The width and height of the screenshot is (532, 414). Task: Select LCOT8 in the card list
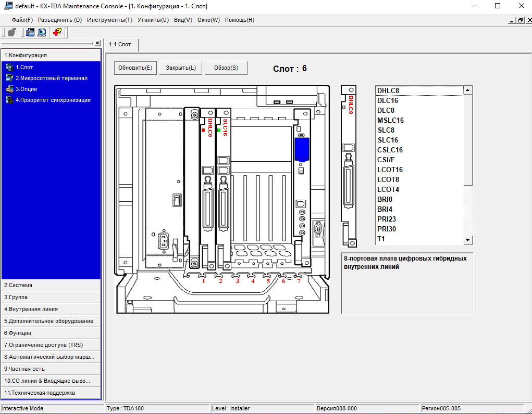point(419,179)
